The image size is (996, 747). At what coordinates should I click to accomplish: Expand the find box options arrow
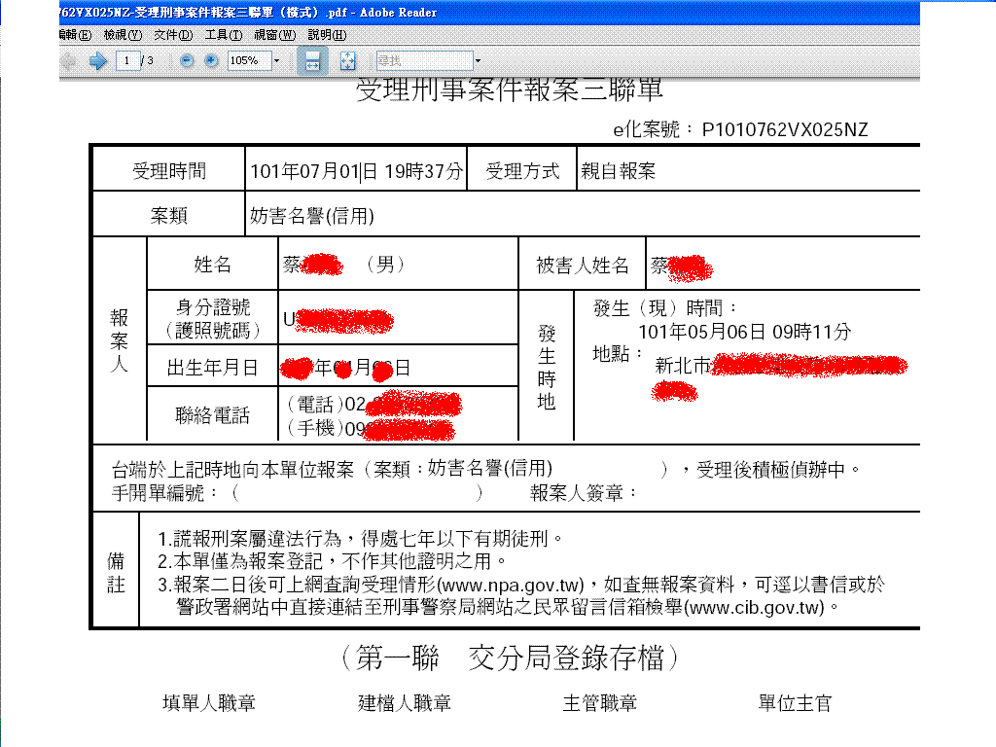(478, 61)
